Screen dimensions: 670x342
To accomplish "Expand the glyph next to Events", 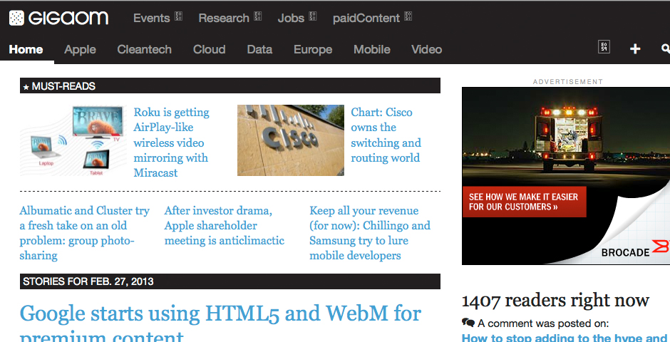I will [x=178, y=16].
